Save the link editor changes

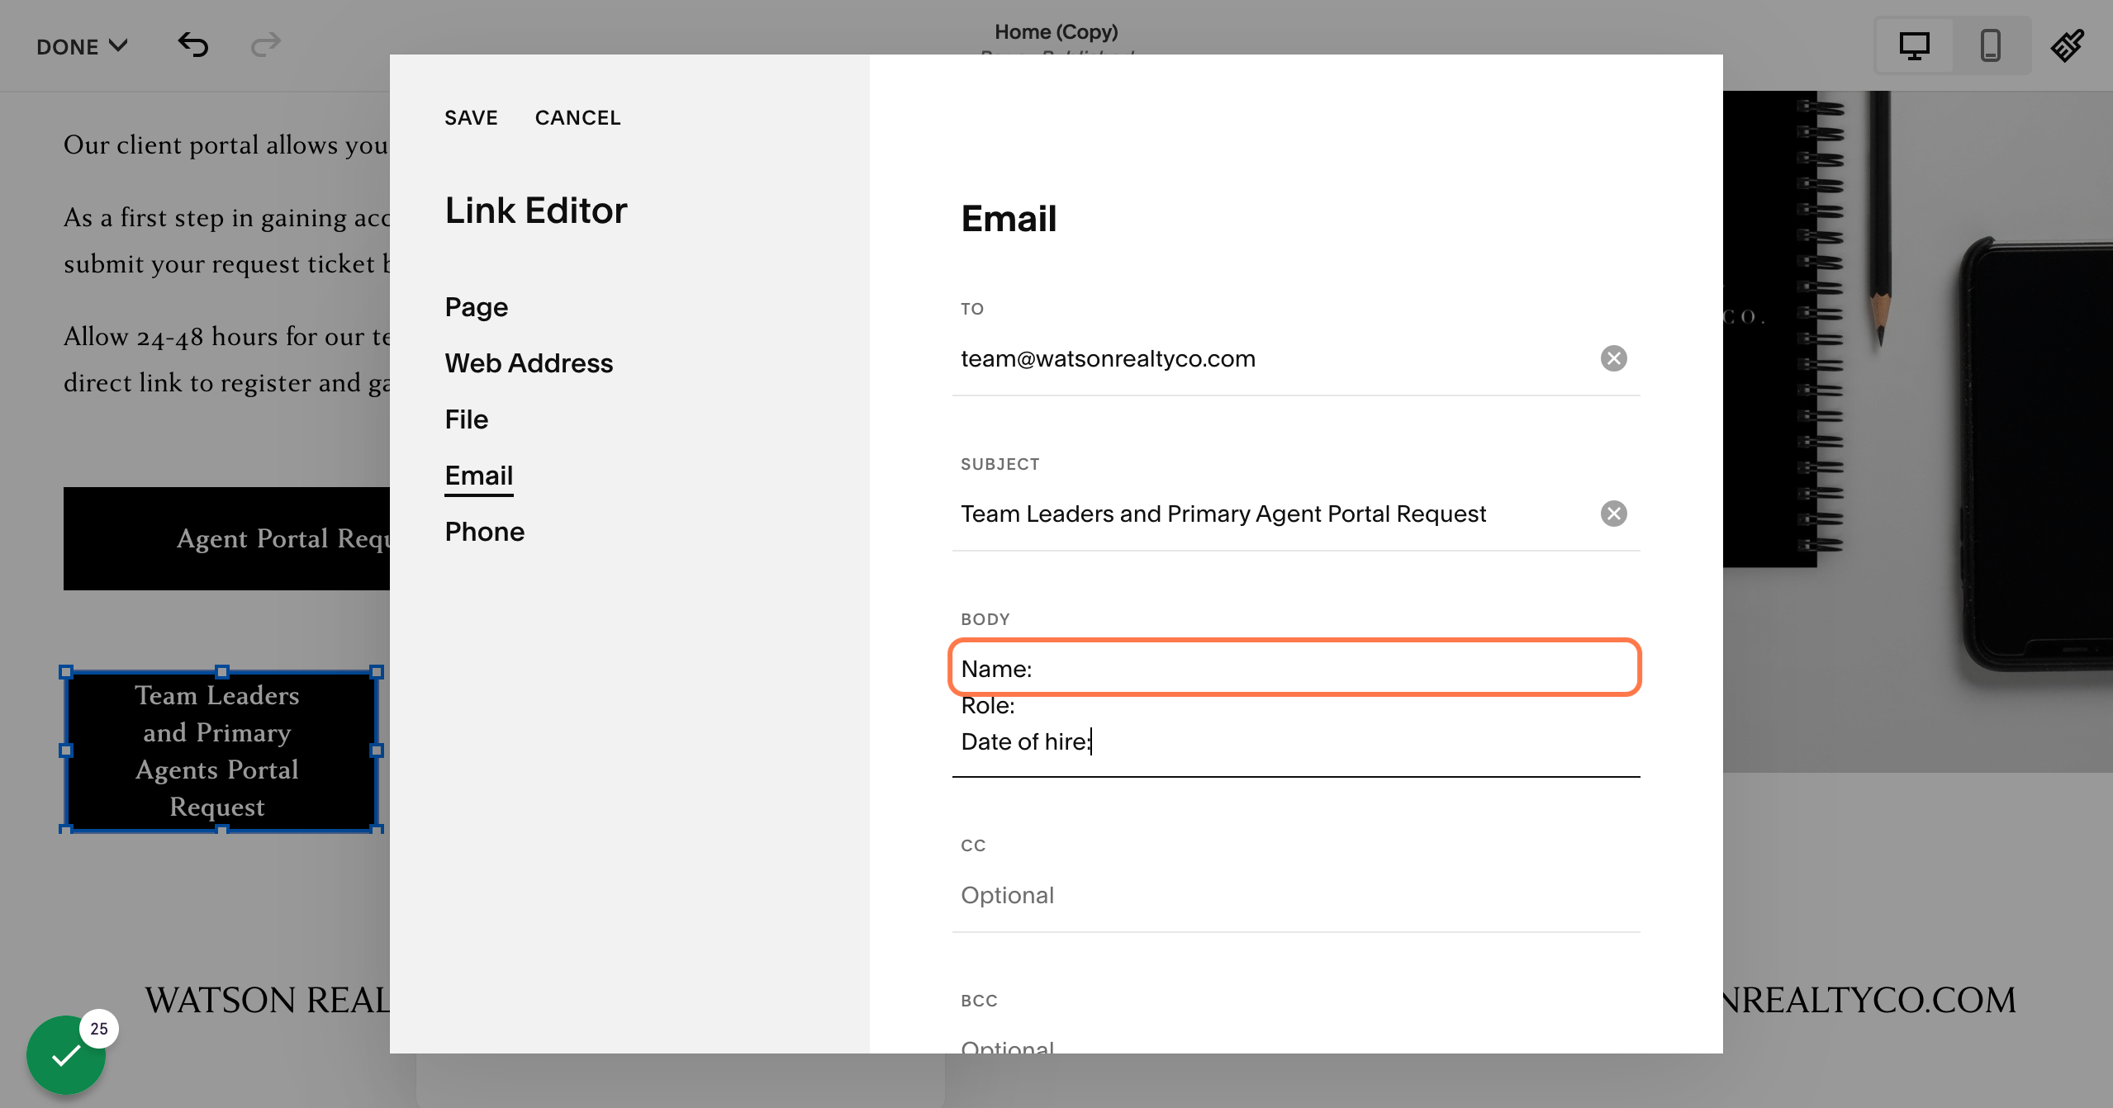471,117
